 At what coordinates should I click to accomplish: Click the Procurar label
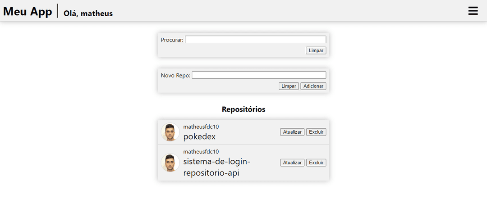click(x=172, y=40)
